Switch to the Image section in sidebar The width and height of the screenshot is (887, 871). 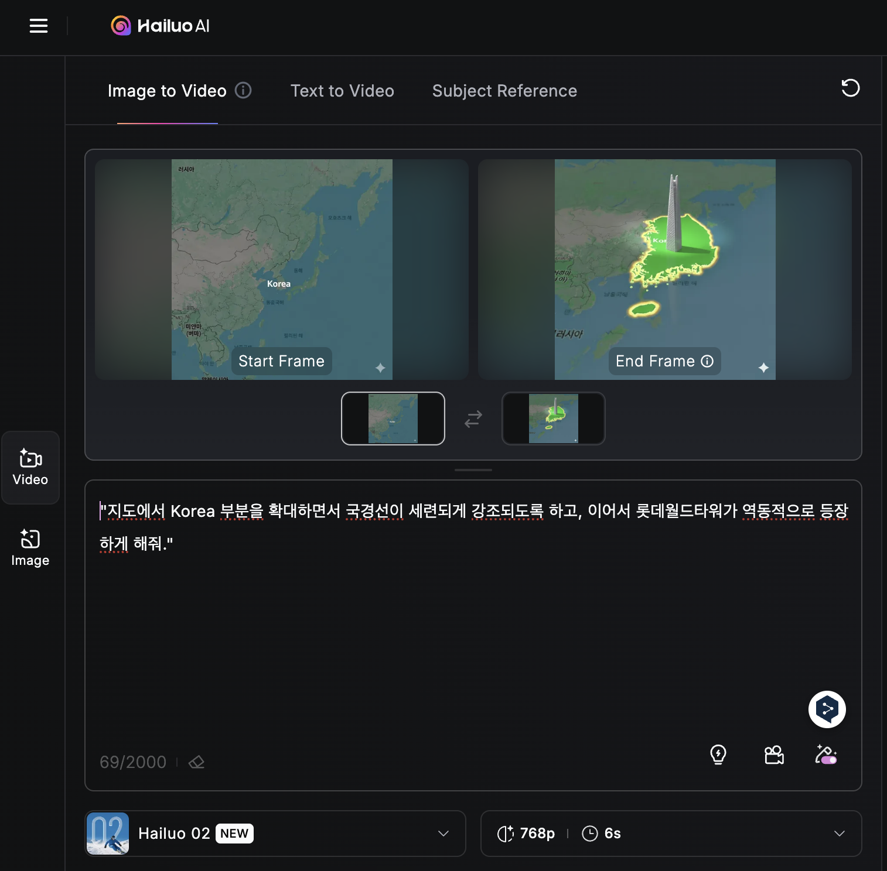click(x=30, y=547)
